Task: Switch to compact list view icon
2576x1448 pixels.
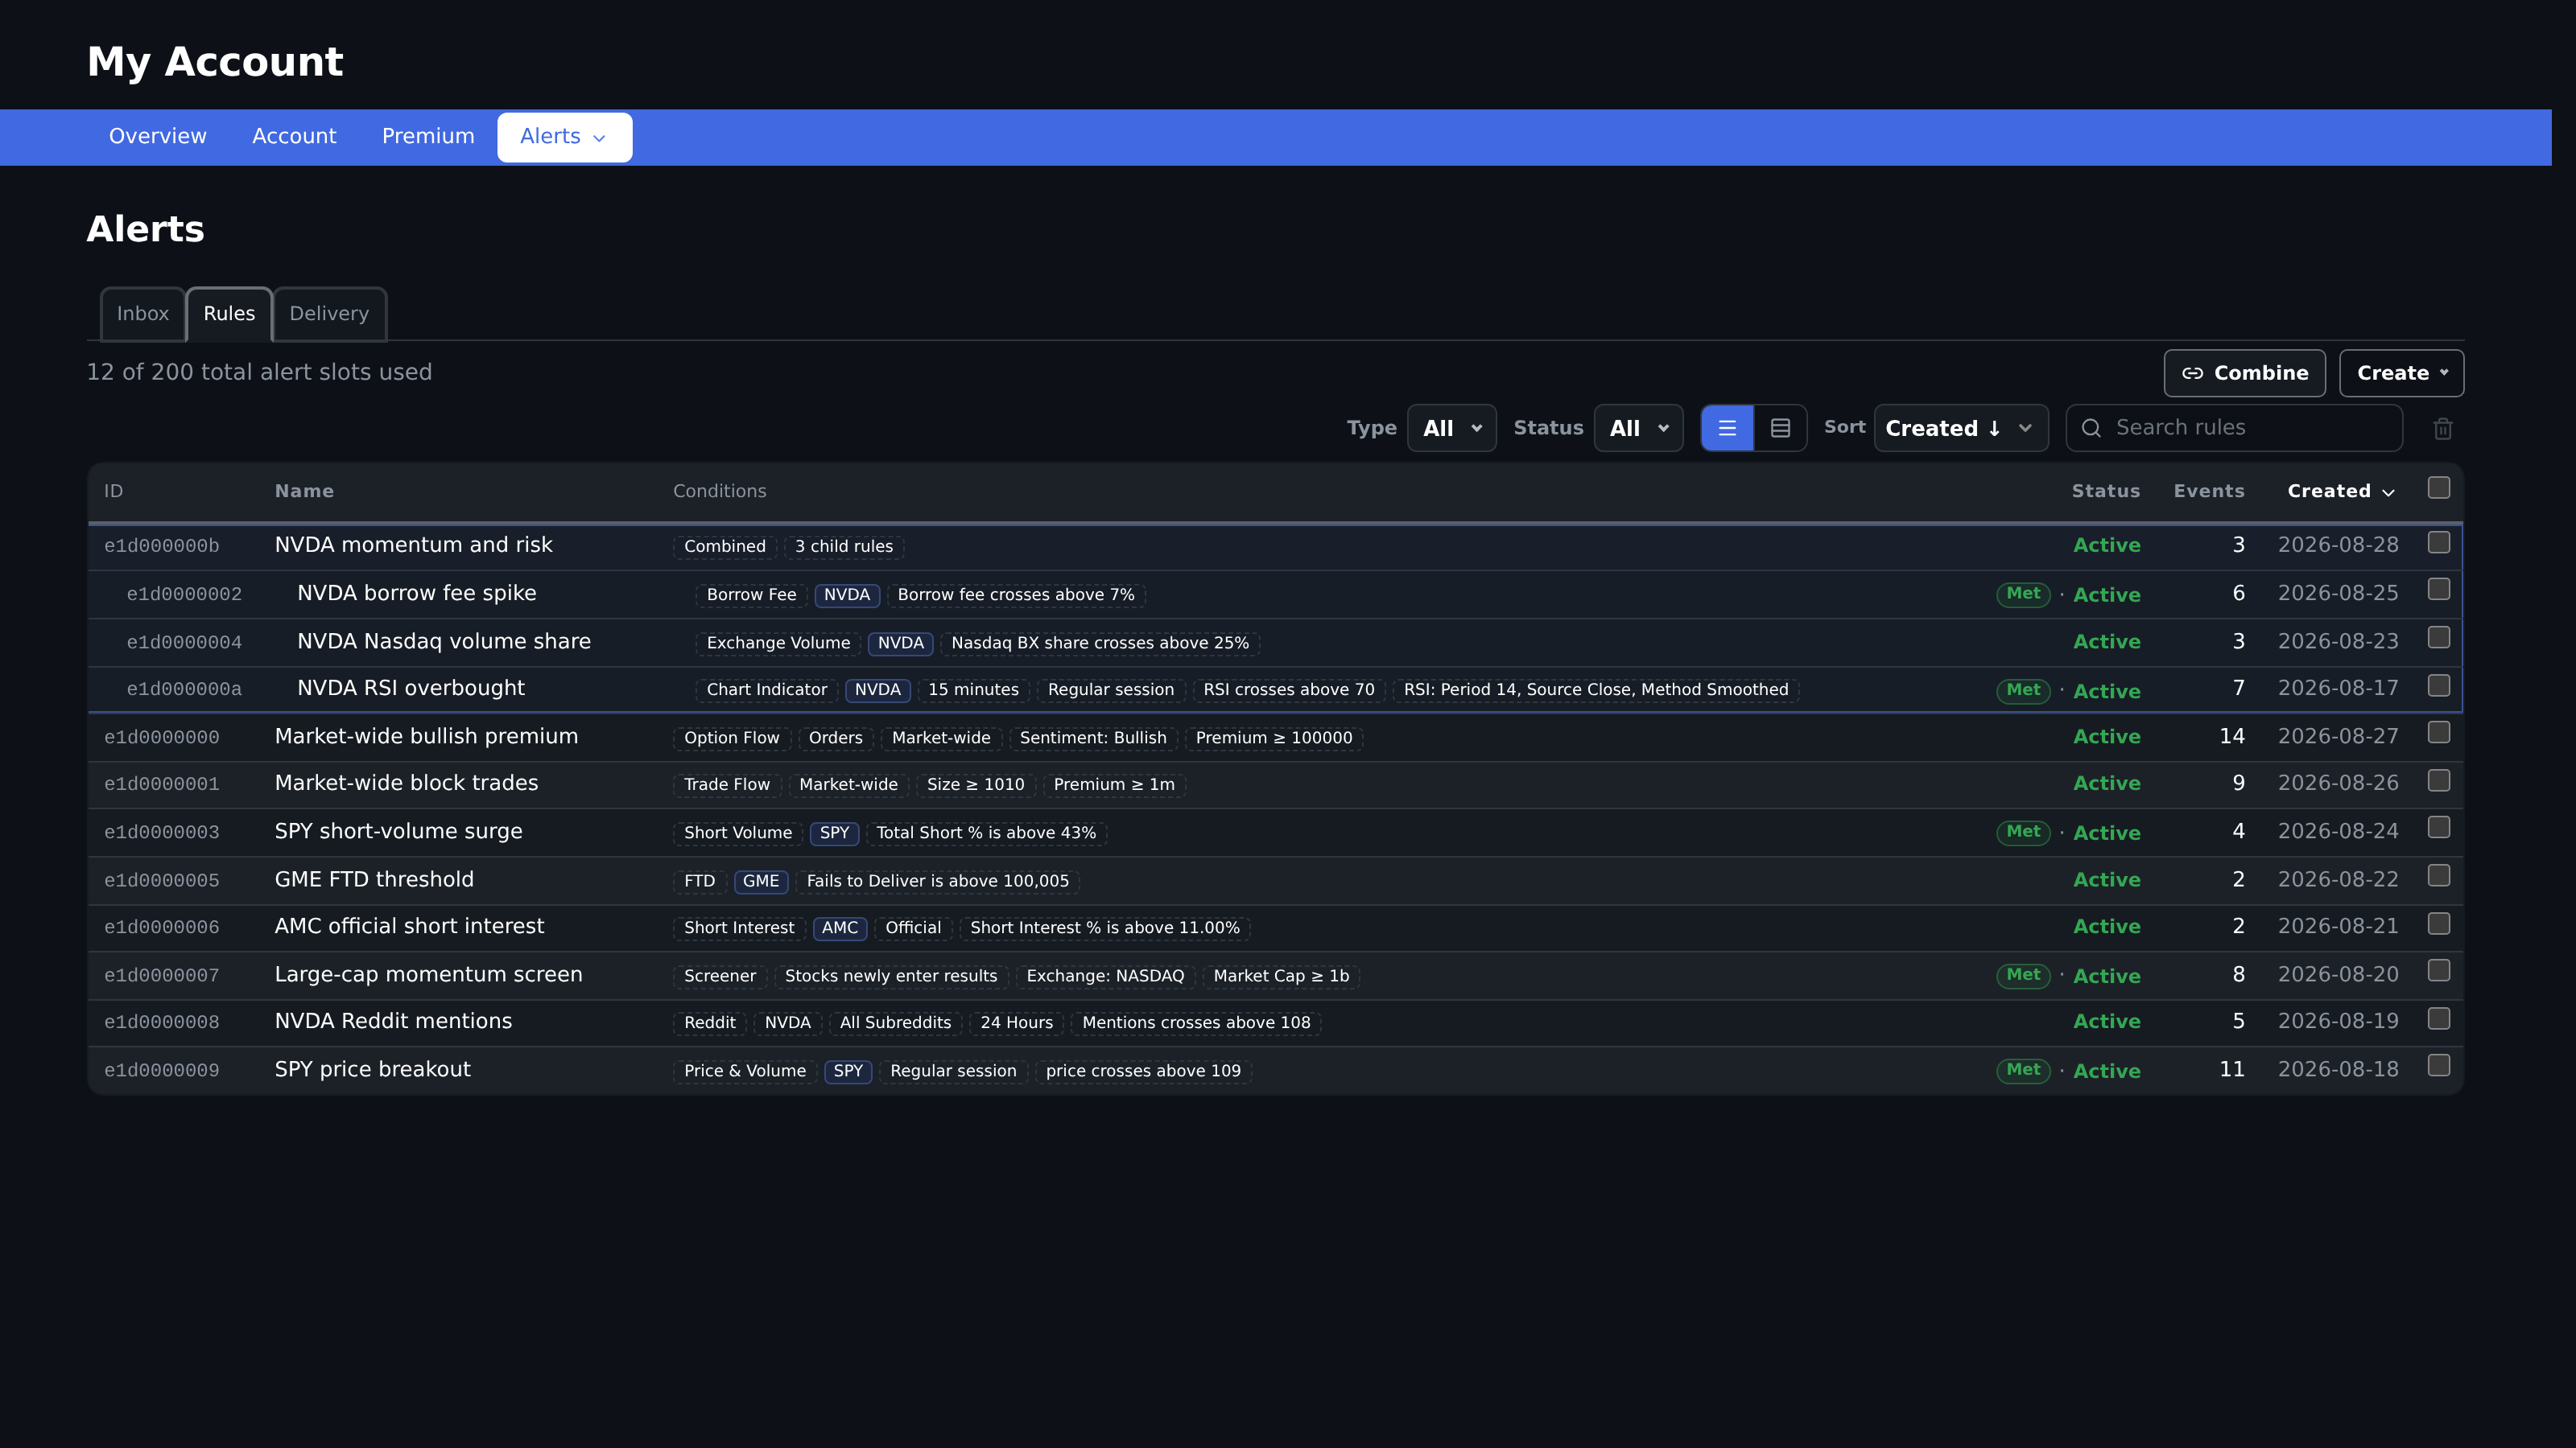Action: click(1727, 428)
